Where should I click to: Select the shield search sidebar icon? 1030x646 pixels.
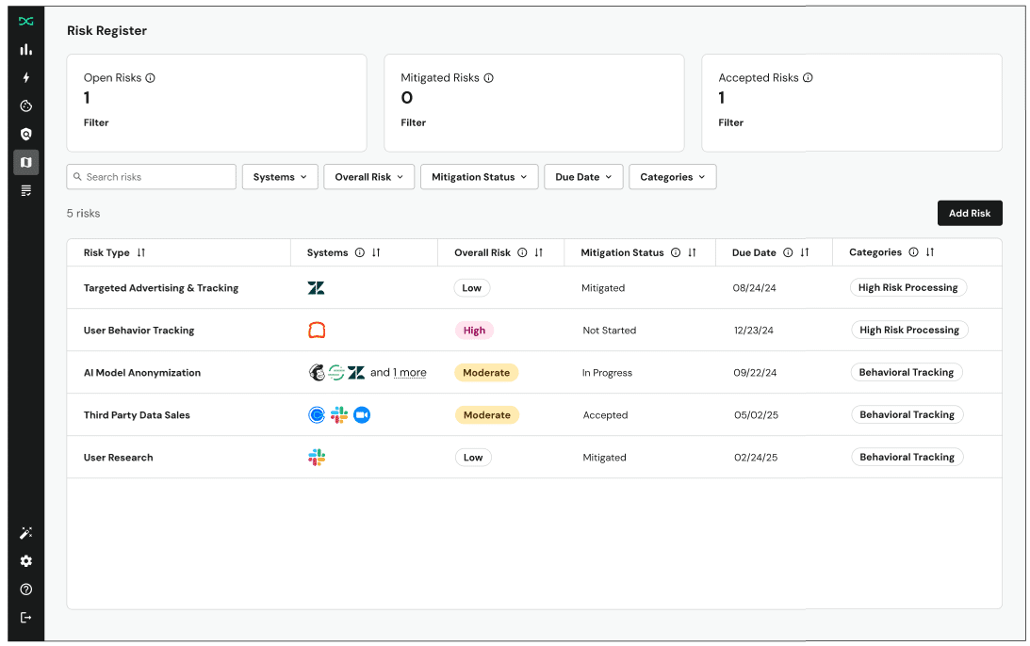[x=26, y=135]
